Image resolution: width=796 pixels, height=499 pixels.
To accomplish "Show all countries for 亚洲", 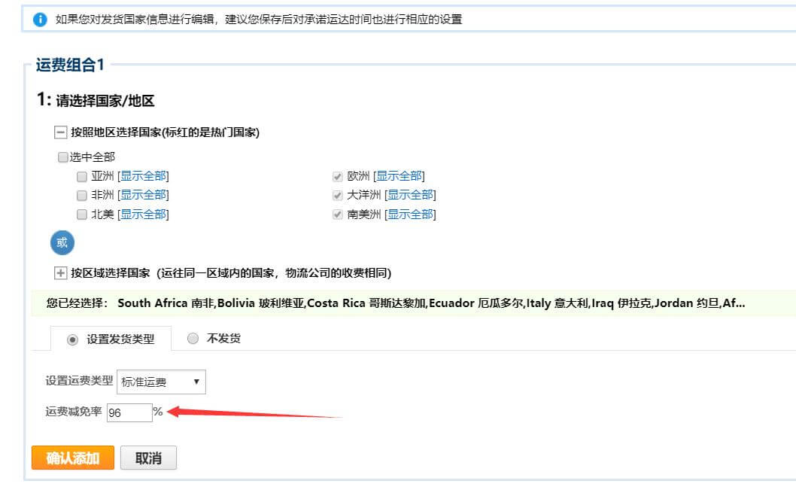I will [x=144, y=176].
